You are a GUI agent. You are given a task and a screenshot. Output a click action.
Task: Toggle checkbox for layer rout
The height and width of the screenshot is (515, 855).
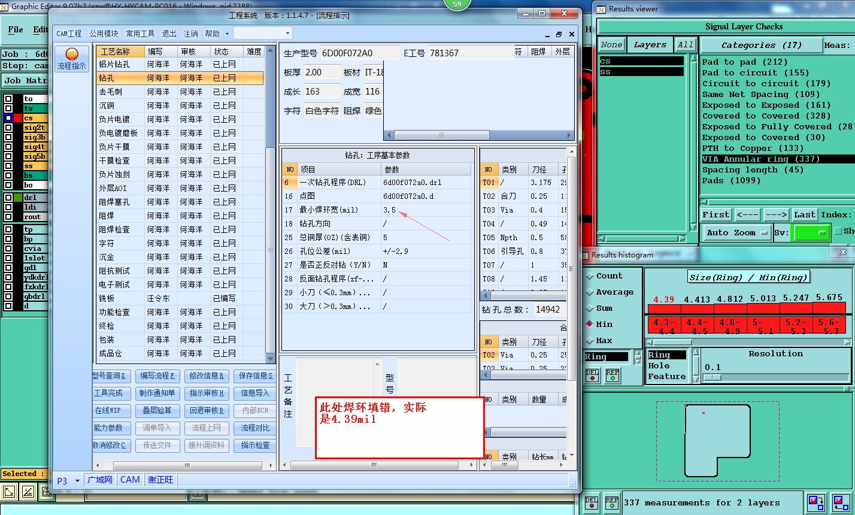8,217
